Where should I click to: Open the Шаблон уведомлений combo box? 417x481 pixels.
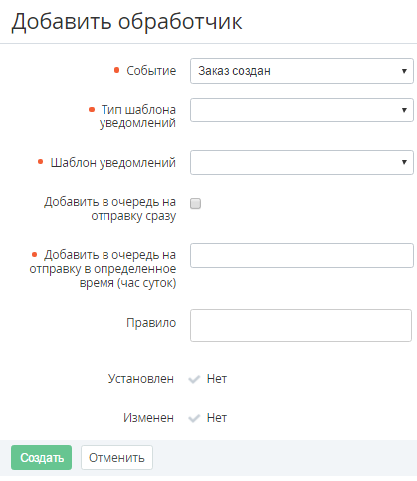point(302,162)
